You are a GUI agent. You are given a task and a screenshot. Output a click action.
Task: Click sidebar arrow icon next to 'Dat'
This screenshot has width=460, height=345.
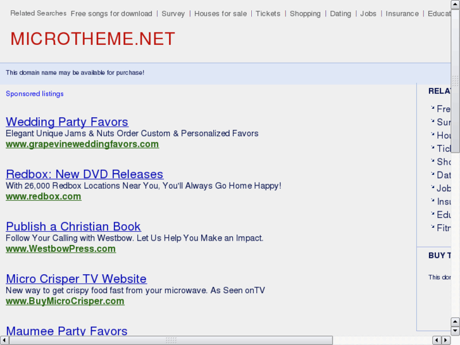tap(432, 174)
